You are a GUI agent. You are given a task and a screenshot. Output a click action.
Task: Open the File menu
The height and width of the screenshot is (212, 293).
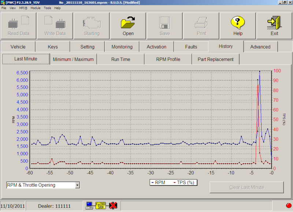pos(4,8)
